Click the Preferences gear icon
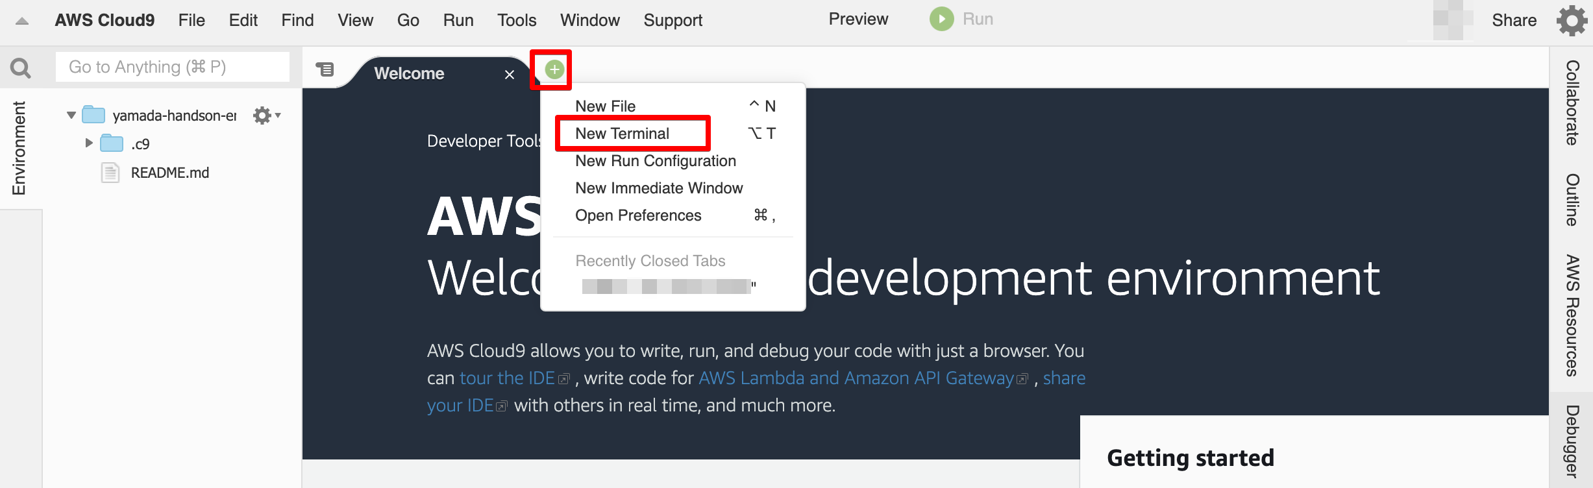The width and height of the screenshot is (1593, 488). tap(1572, 20)
